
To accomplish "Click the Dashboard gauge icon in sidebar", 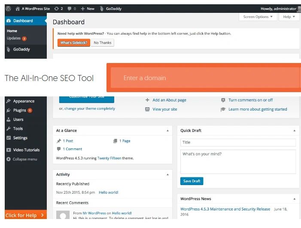I will [x=9, y=21].
